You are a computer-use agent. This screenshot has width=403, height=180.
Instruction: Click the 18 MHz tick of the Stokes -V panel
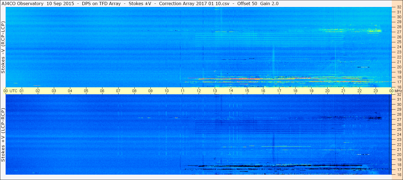399,77
